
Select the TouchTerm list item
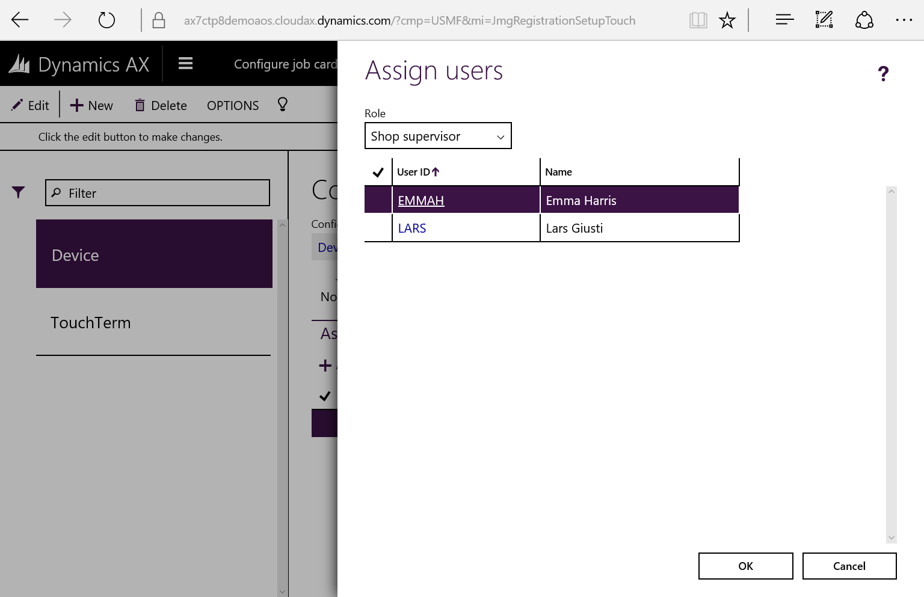click(x=154, y=322)
